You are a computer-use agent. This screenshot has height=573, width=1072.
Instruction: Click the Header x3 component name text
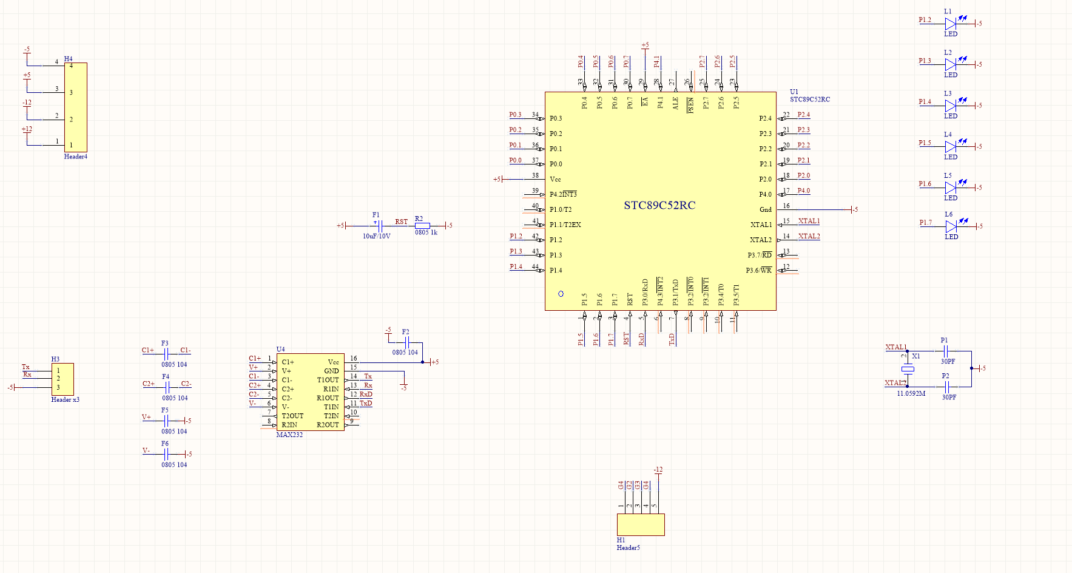[x=65, y=400]
